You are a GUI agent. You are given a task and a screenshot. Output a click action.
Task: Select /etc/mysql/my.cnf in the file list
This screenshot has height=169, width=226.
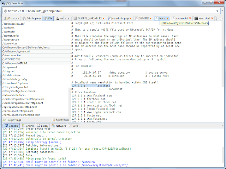(35, 24)
